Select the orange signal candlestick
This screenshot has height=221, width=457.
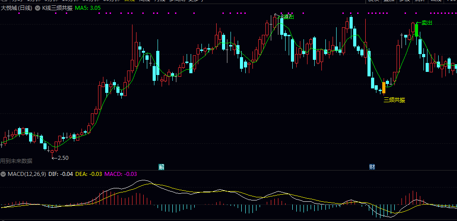click(x=384, y=88)
